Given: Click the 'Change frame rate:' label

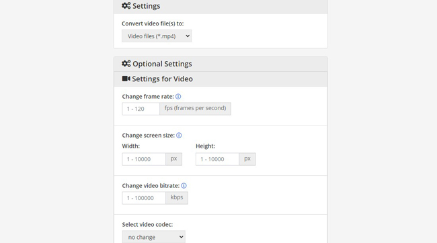Looking at the screenshot, I should [x=148, y=97].
